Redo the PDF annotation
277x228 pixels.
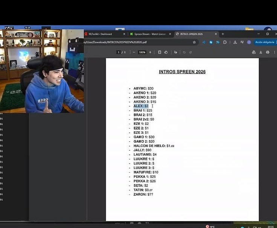(190, 52)
